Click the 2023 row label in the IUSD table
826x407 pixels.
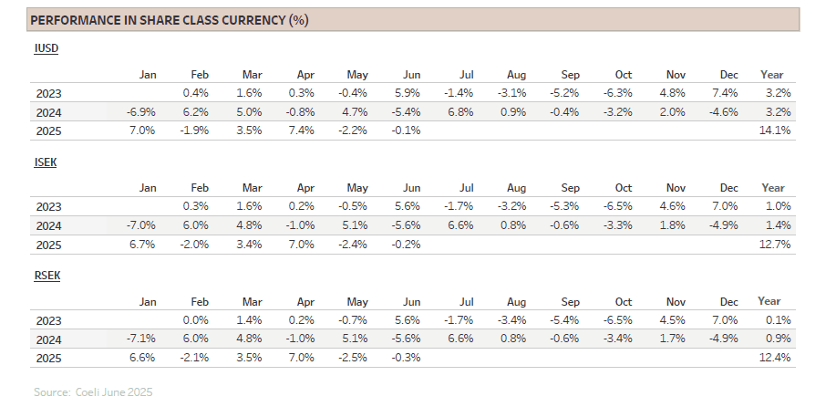(49, 93)
